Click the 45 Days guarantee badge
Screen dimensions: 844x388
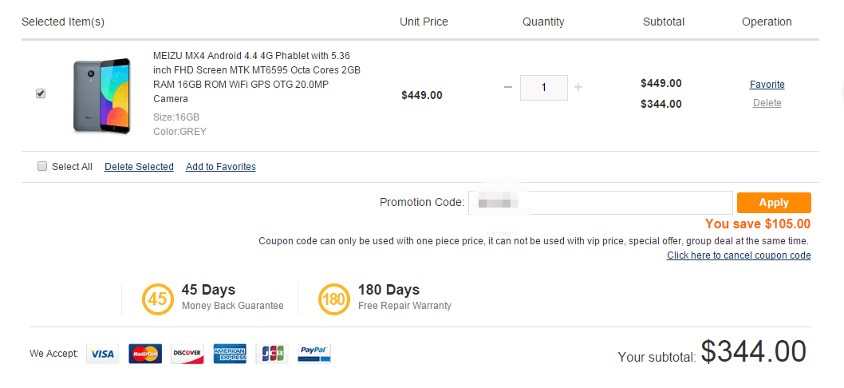click(156, 299)
